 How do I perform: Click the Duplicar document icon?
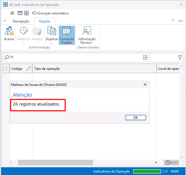tap(52, 31)
